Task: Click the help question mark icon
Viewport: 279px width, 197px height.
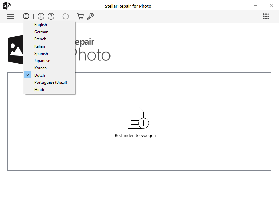Action: click(x=51, y=16)
